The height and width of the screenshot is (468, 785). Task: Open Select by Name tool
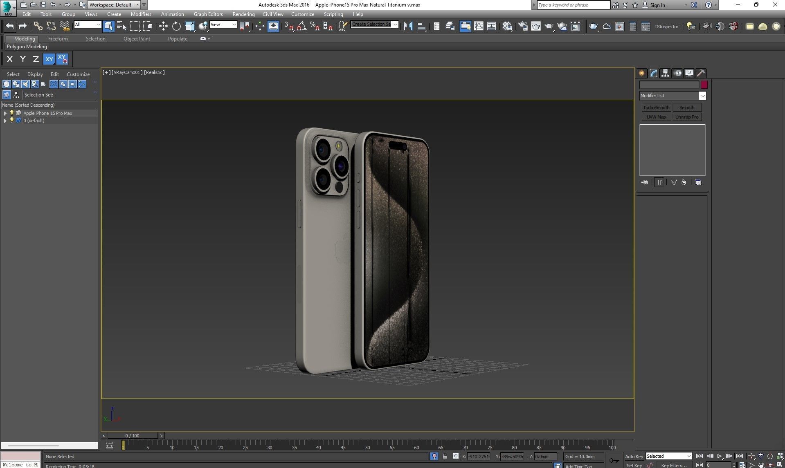click(121, 26)
